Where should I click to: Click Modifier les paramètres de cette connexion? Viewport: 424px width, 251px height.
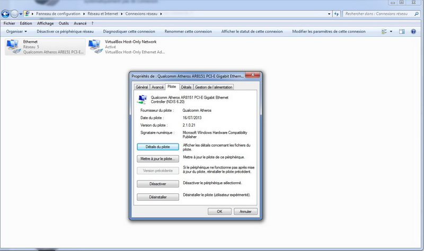pyautogui.click(x=329, y=32)
